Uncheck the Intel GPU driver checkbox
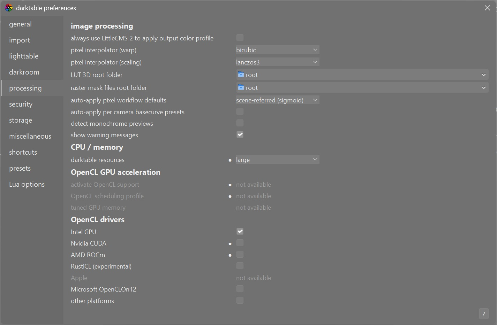Viewport: 497px width, 326px height. click(x=240, y=231)
